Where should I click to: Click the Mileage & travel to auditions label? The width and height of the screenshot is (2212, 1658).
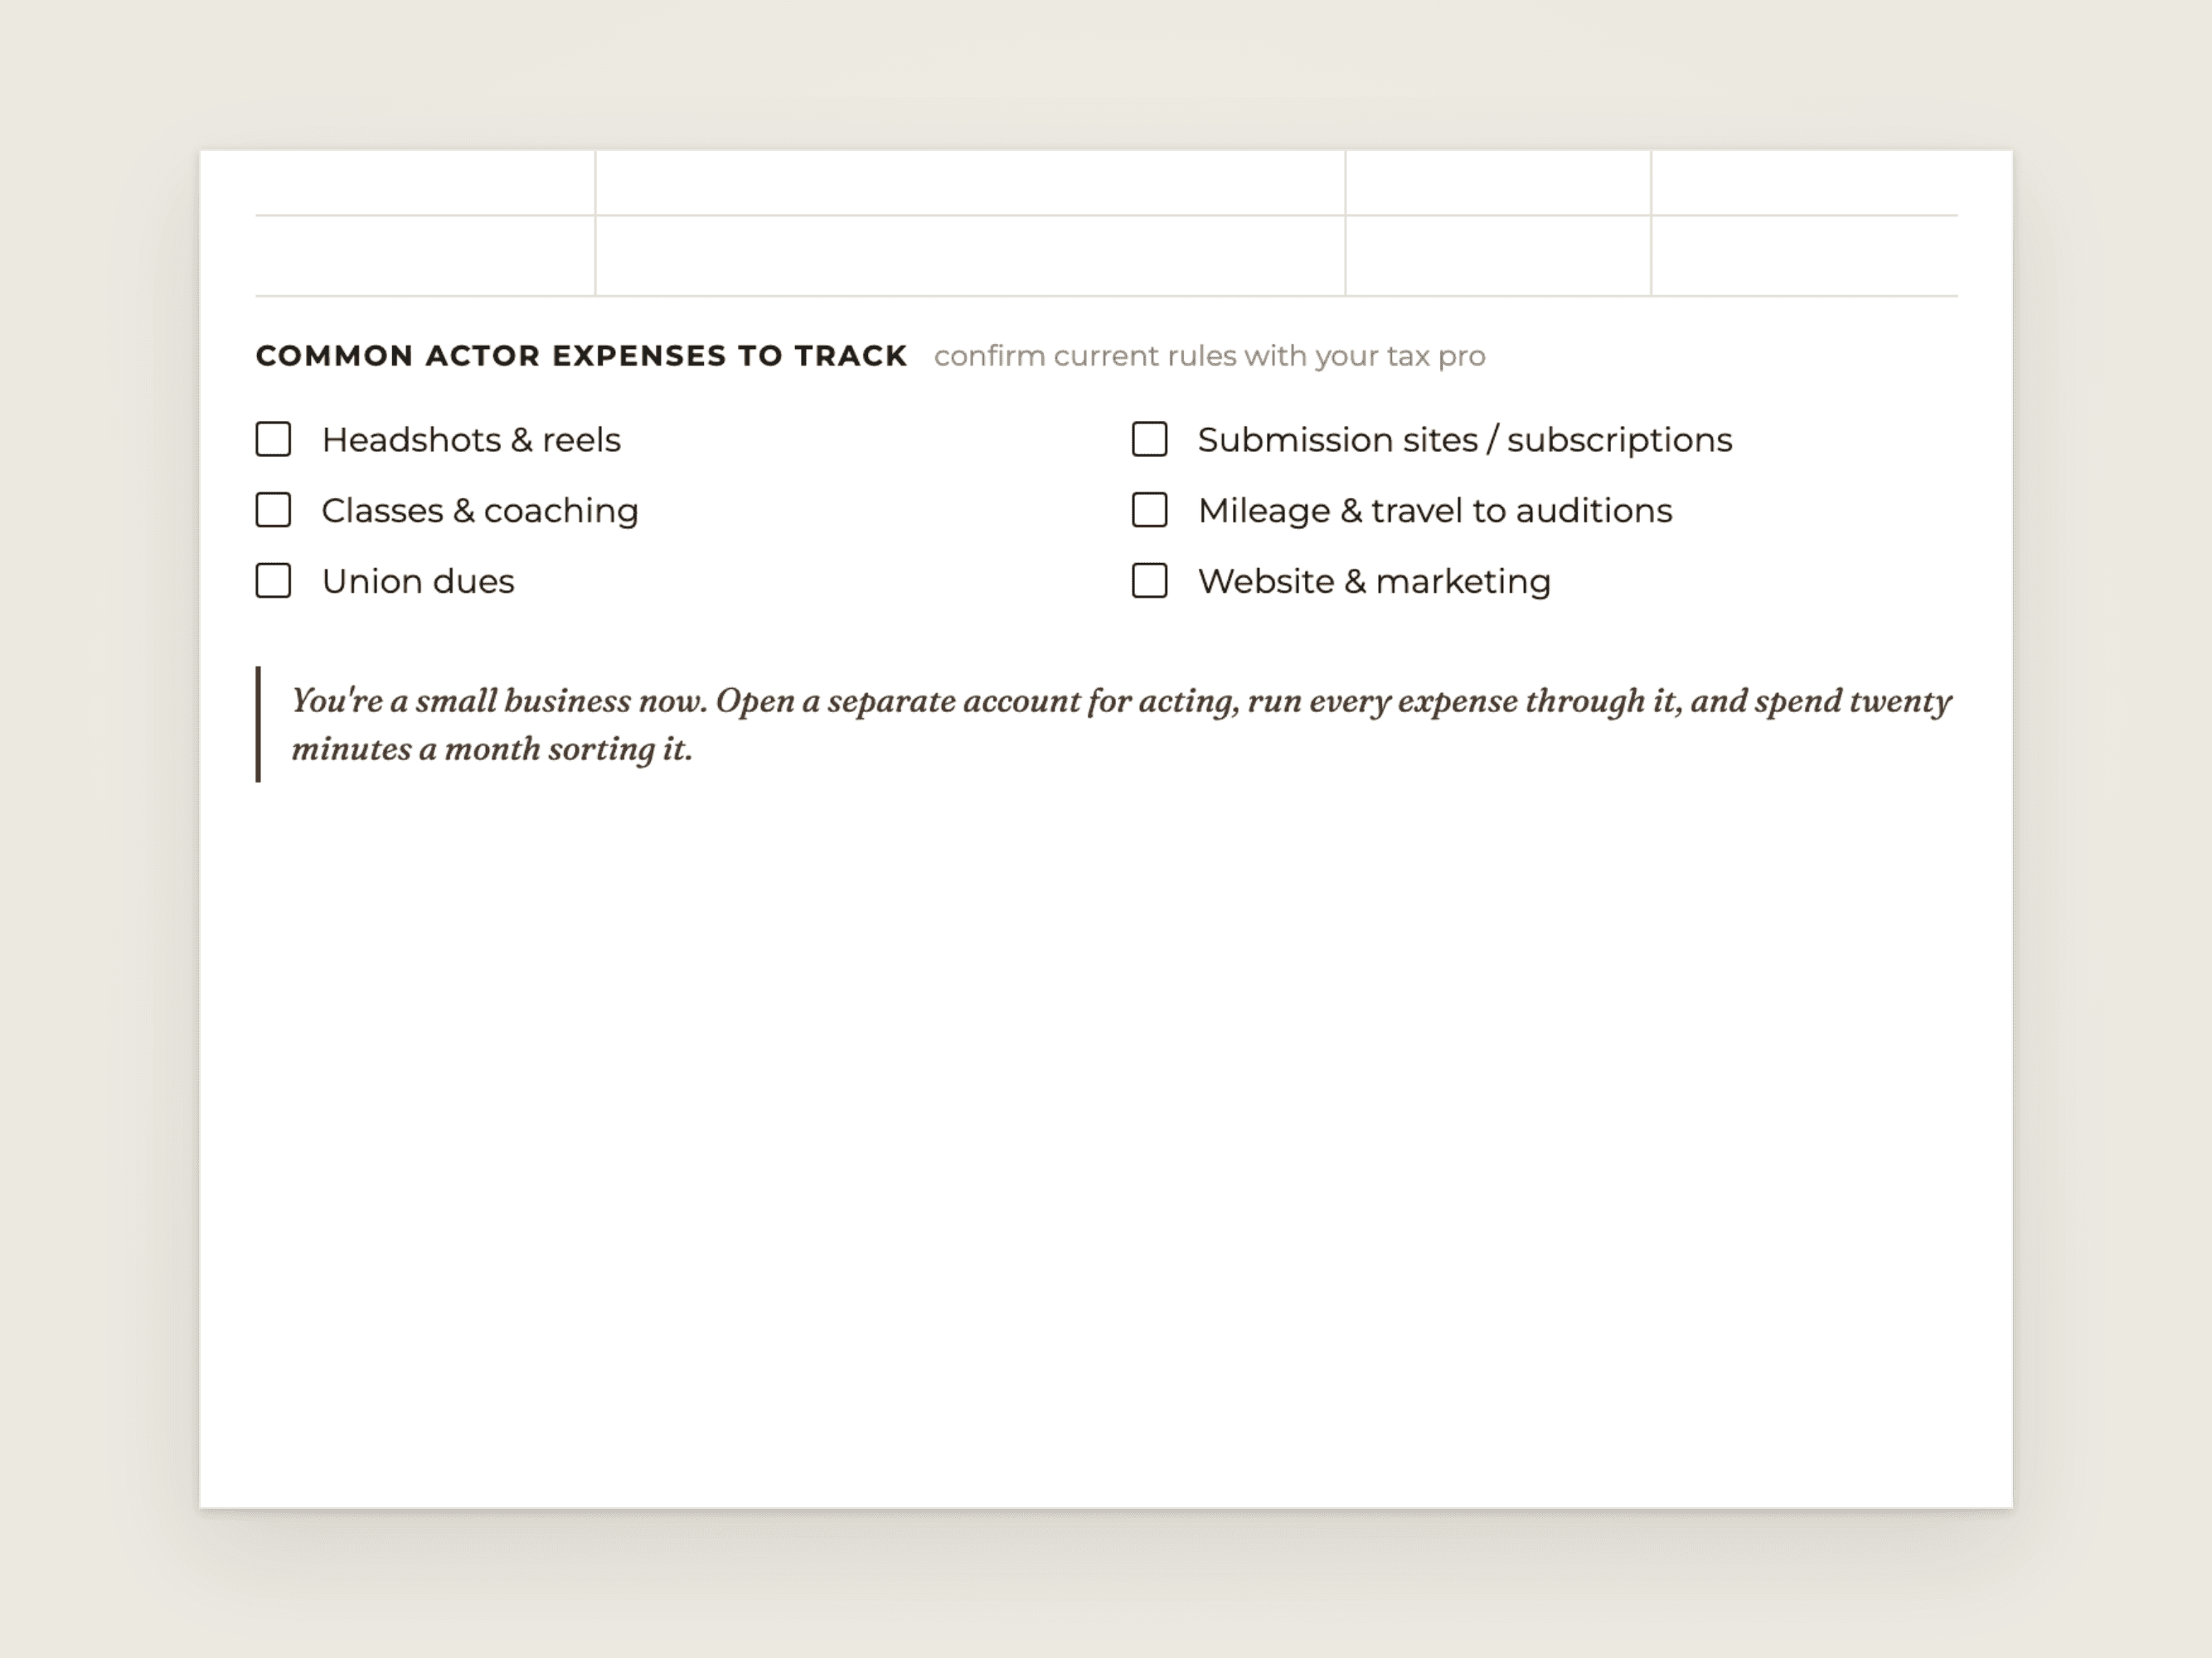point(1435,511)
